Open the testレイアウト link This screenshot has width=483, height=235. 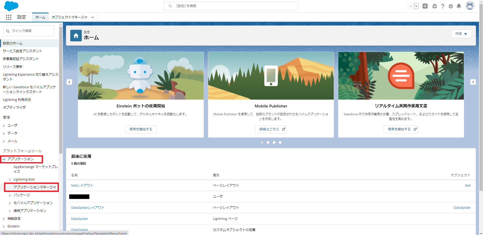[x=82, y=185]
